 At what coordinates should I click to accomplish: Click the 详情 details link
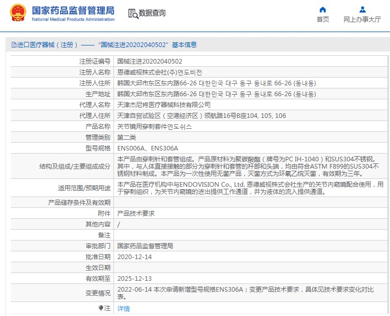(x=123, y=309)
